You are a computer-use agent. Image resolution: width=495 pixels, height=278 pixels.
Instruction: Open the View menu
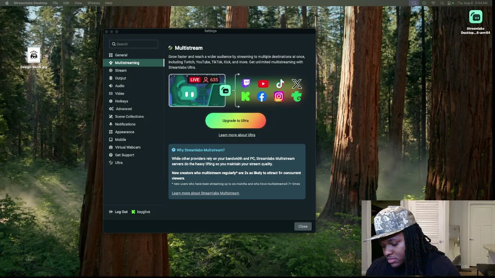[x=78, y=3]
